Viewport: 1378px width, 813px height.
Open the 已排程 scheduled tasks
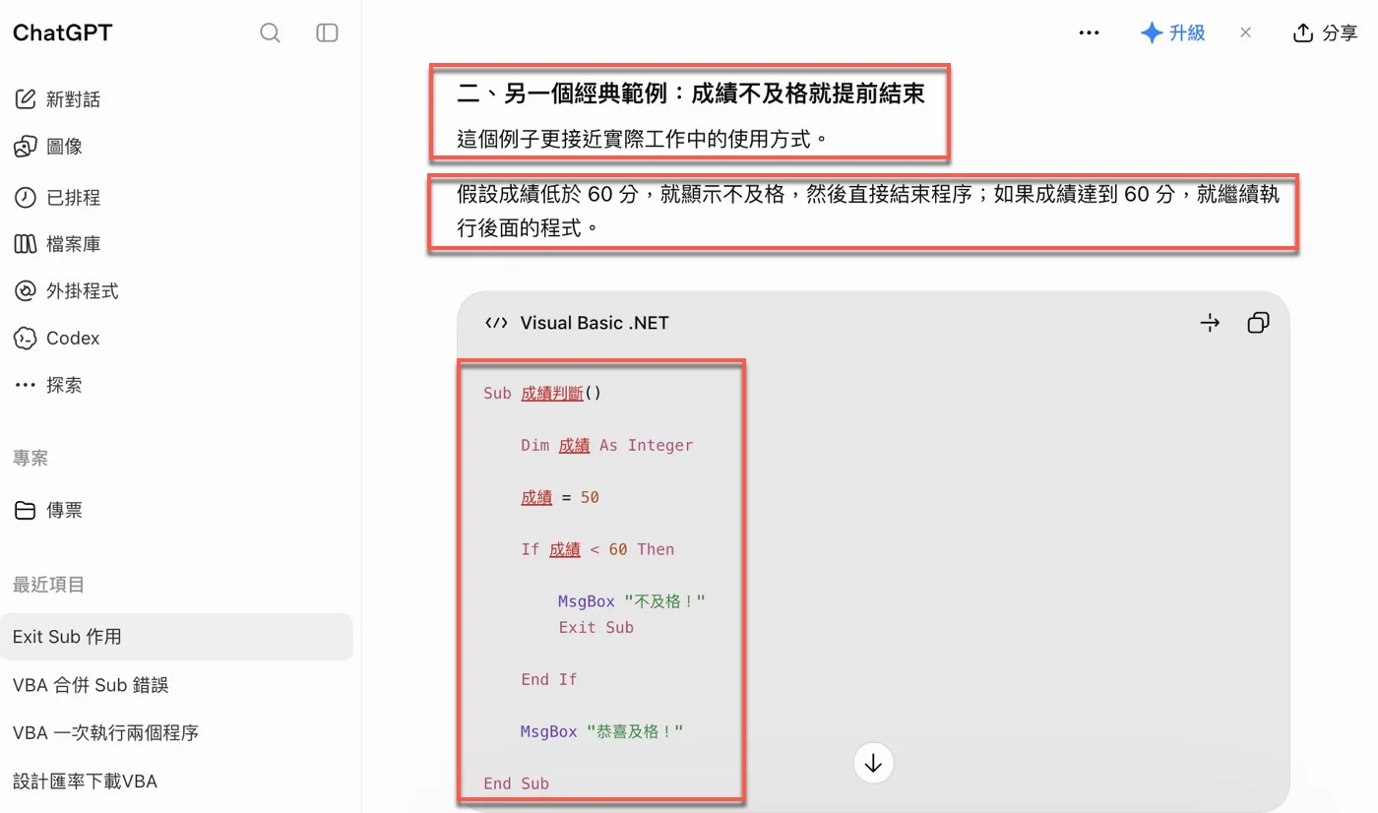click(x=57, y=197)
